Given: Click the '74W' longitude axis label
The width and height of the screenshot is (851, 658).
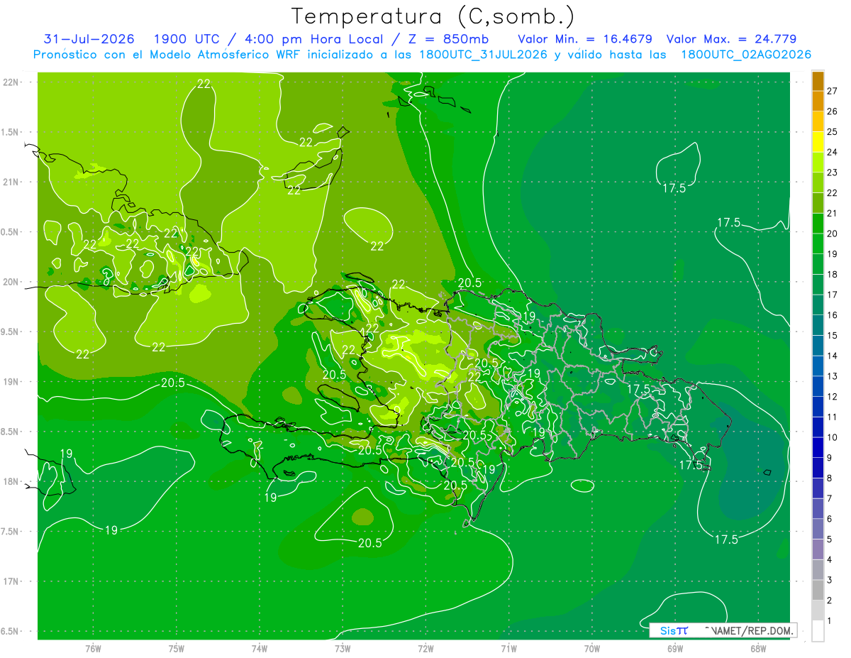Looking at the screenshot, I should click(259, 649).
